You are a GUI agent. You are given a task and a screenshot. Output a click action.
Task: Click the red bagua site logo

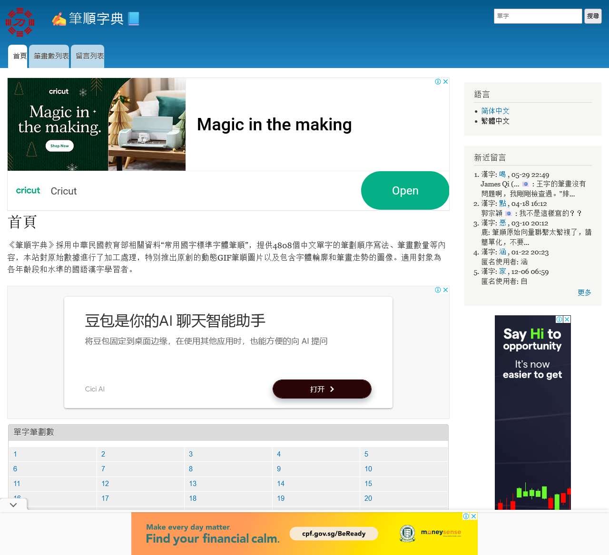20,22
